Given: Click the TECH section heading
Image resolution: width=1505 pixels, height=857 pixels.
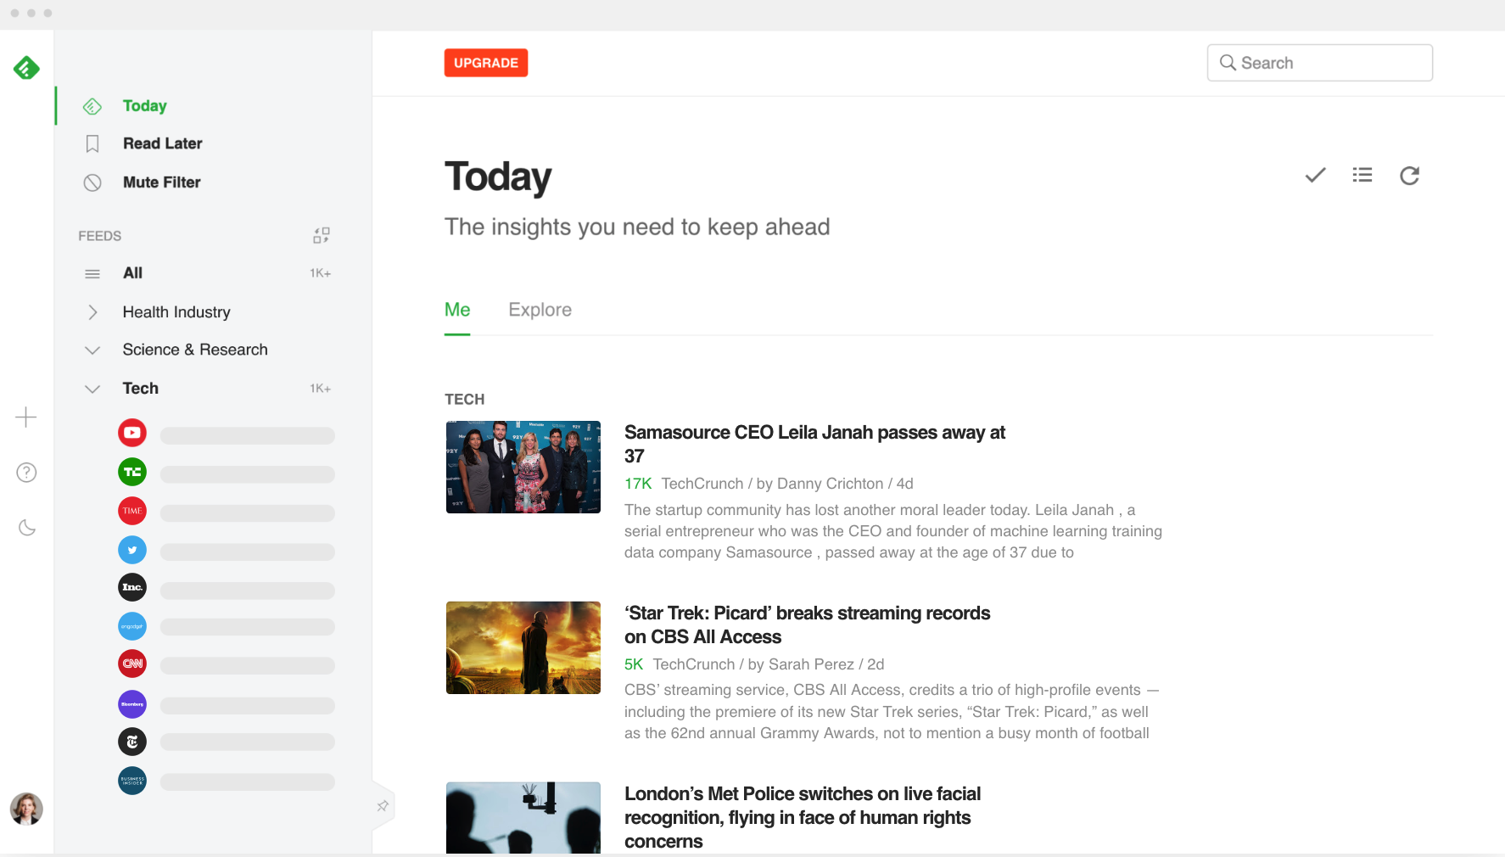Looking at the screenshot, I should (x=465, y=400).
